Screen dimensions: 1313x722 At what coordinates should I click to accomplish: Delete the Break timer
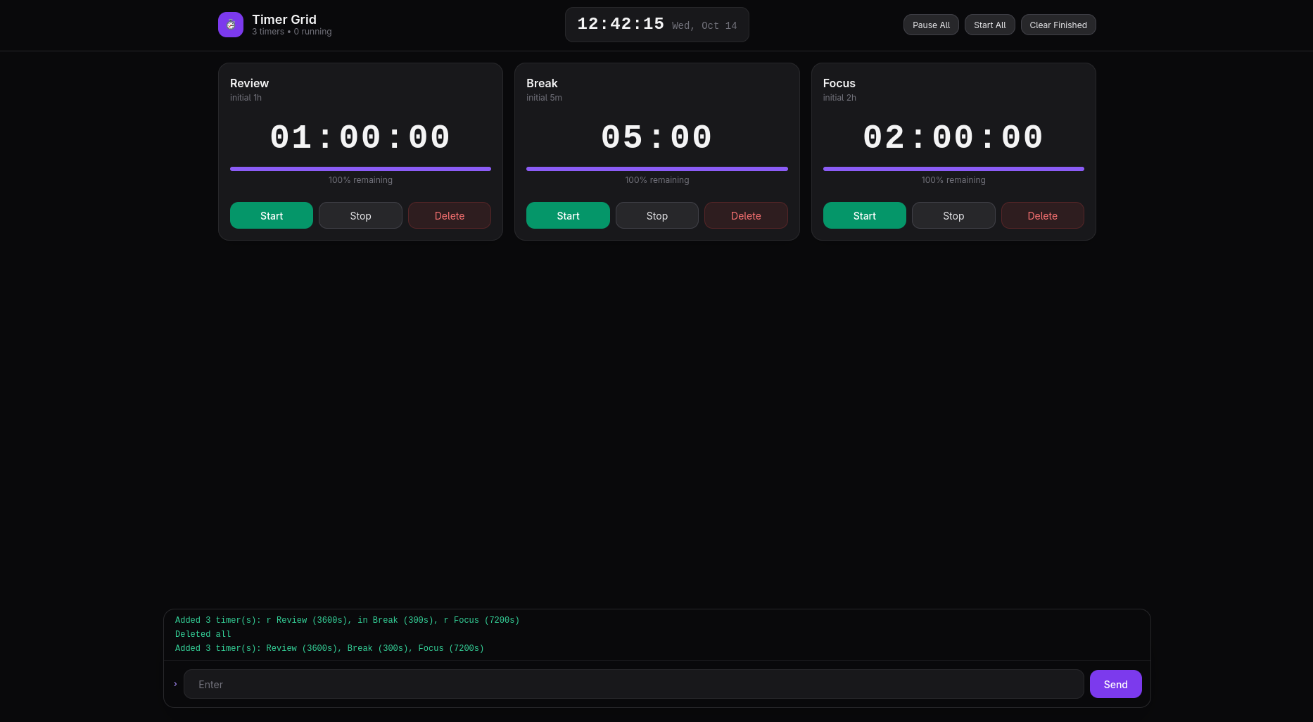click(746, 215)
